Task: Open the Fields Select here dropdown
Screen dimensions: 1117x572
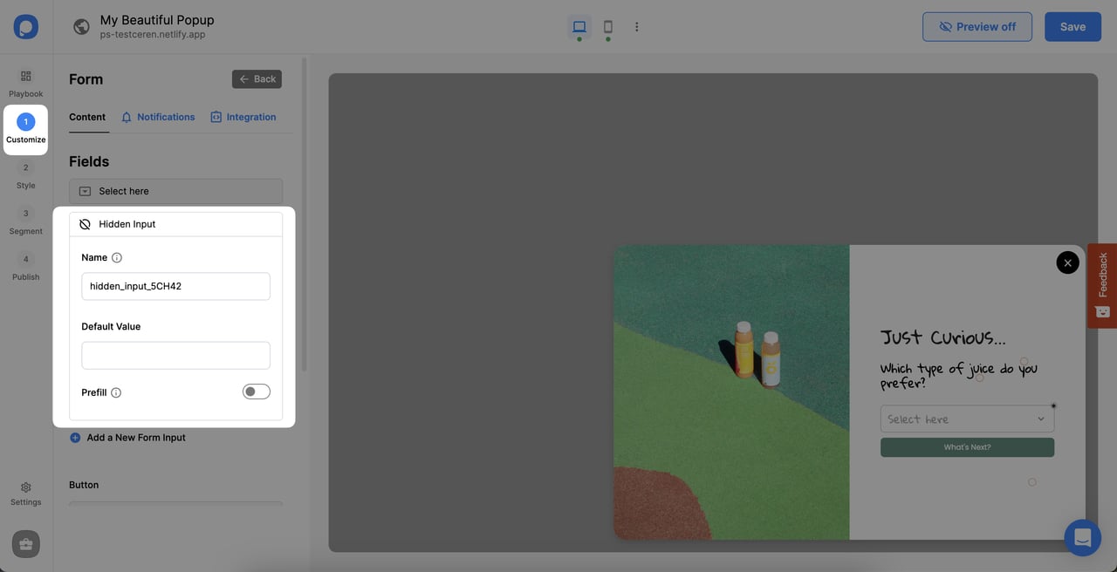Action: click(x=175, y=190)
